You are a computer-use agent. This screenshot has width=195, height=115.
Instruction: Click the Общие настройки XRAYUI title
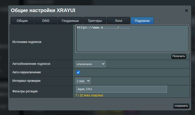coord(43,11)
